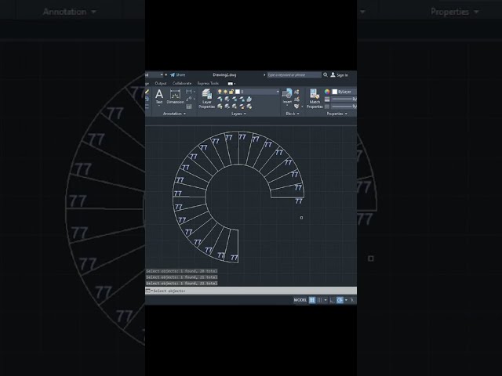Open the lineweight ByLayer control
The height and width of the screenshot is (376, 502).
pyautogui.click(x=342, y=99)
